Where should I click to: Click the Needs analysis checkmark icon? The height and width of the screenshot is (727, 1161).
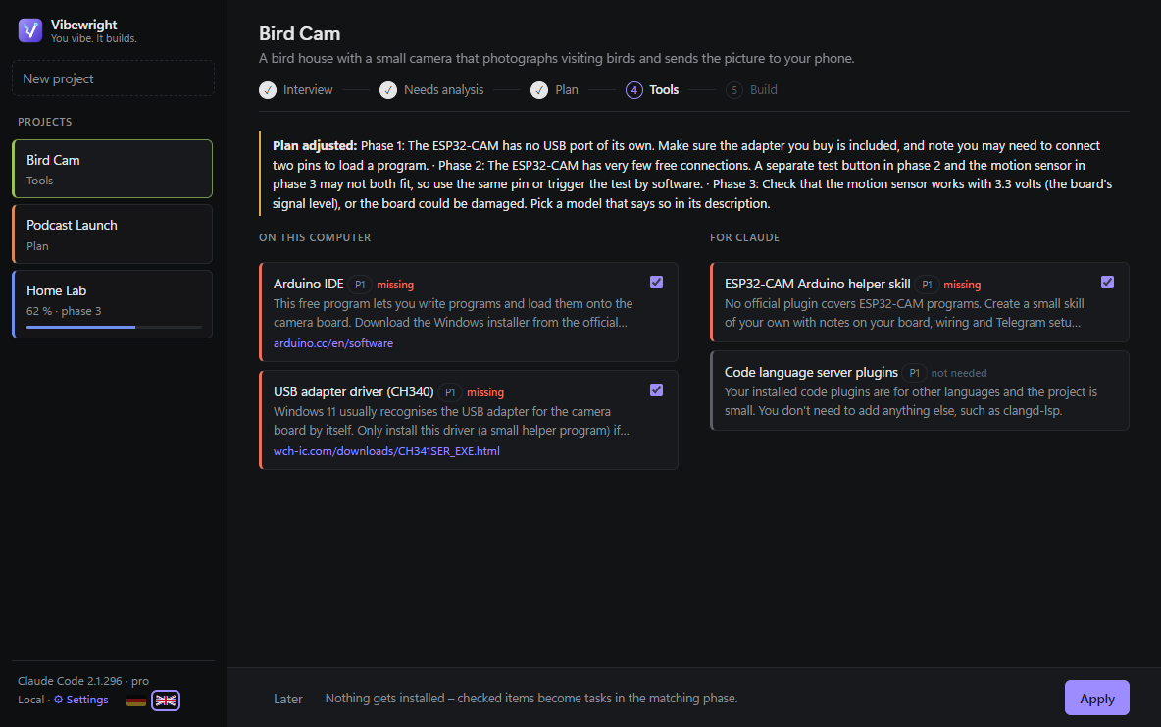[388, 90]
